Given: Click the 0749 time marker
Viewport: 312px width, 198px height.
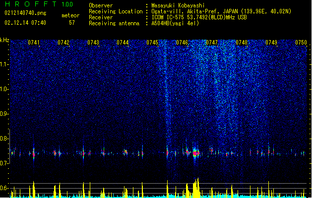Looking at the screenshot, I should (271, 43).
